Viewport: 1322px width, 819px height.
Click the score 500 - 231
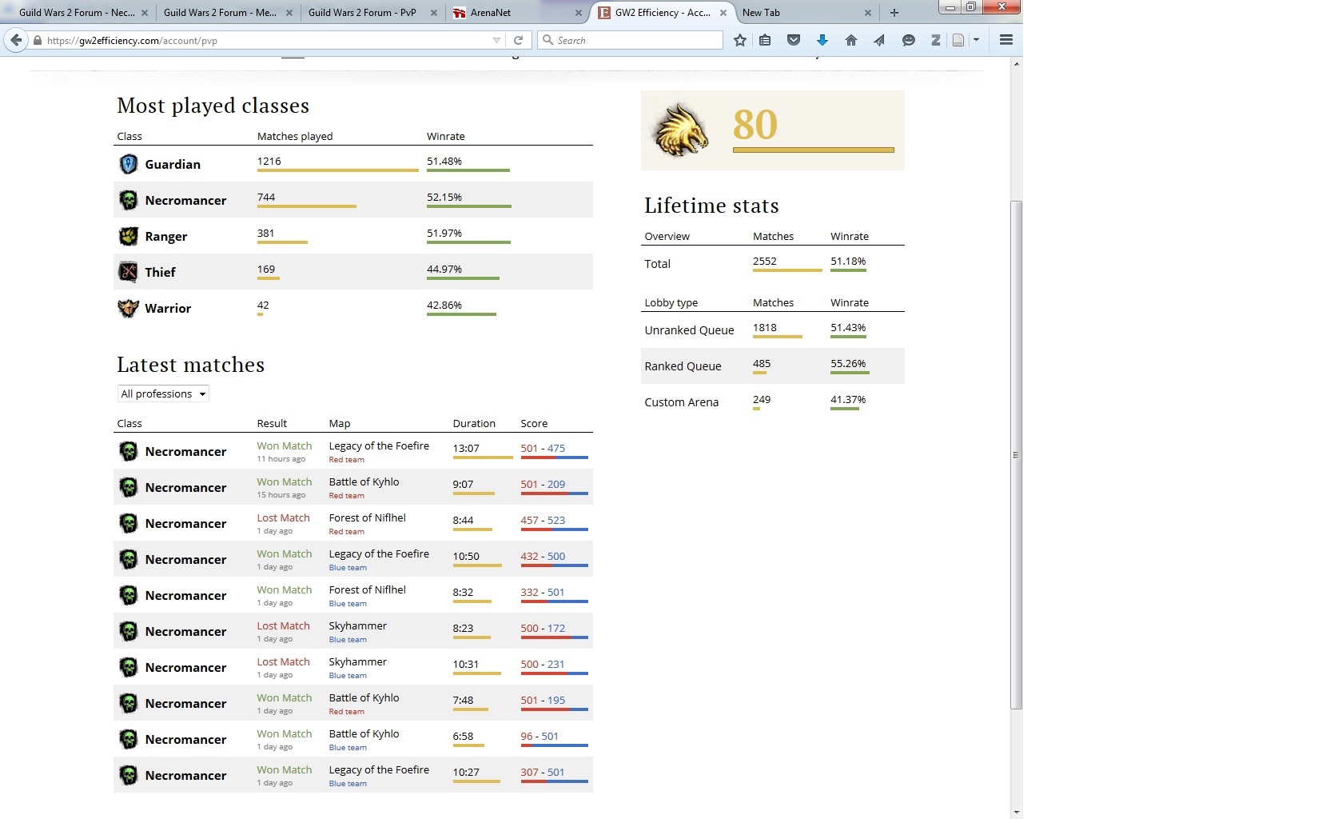[x=543, y=664]
